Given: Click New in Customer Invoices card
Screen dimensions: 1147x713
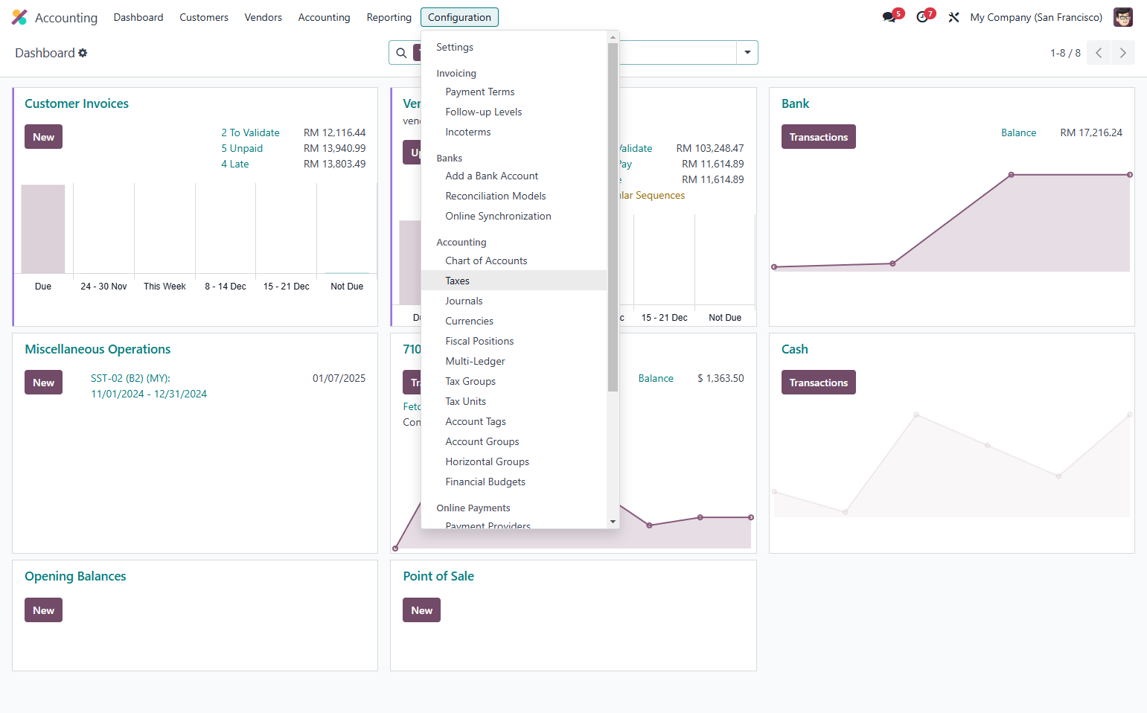Looking at the screenshot, I should 43,137.
